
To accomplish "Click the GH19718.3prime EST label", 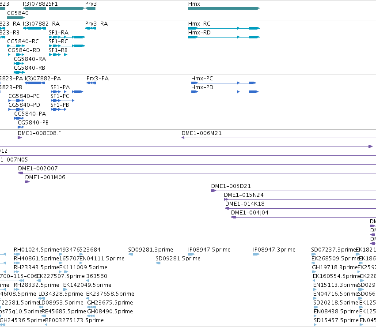I will tap(335, 267).
